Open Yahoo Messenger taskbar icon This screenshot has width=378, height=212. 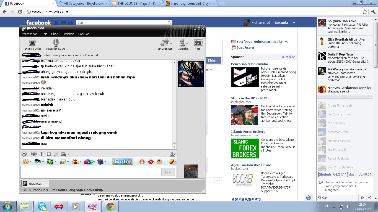click(92, 206)
